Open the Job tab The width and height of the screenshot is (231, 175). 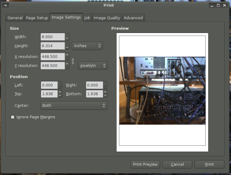(87, 18)
